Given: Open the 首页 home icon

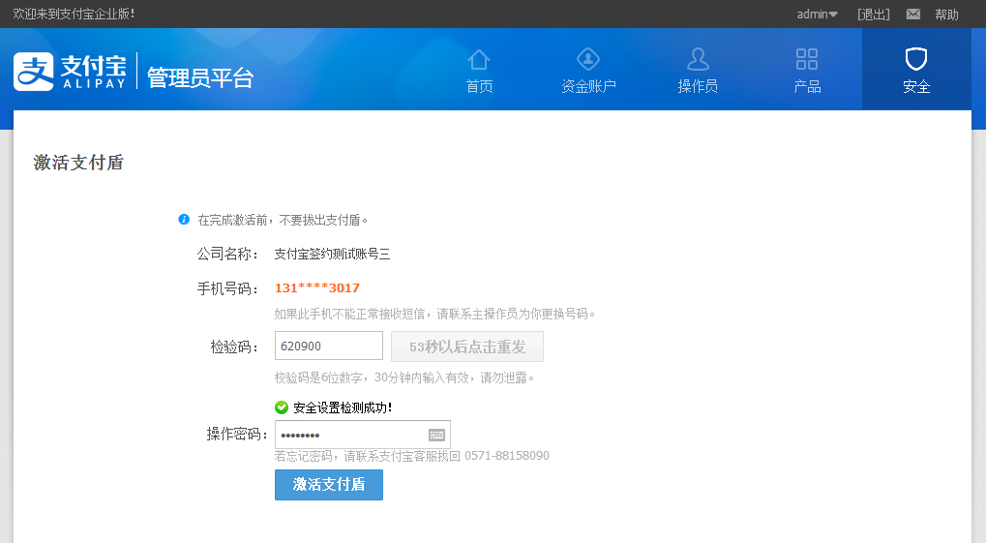Looking at the screenshot, I should point(479,60).
